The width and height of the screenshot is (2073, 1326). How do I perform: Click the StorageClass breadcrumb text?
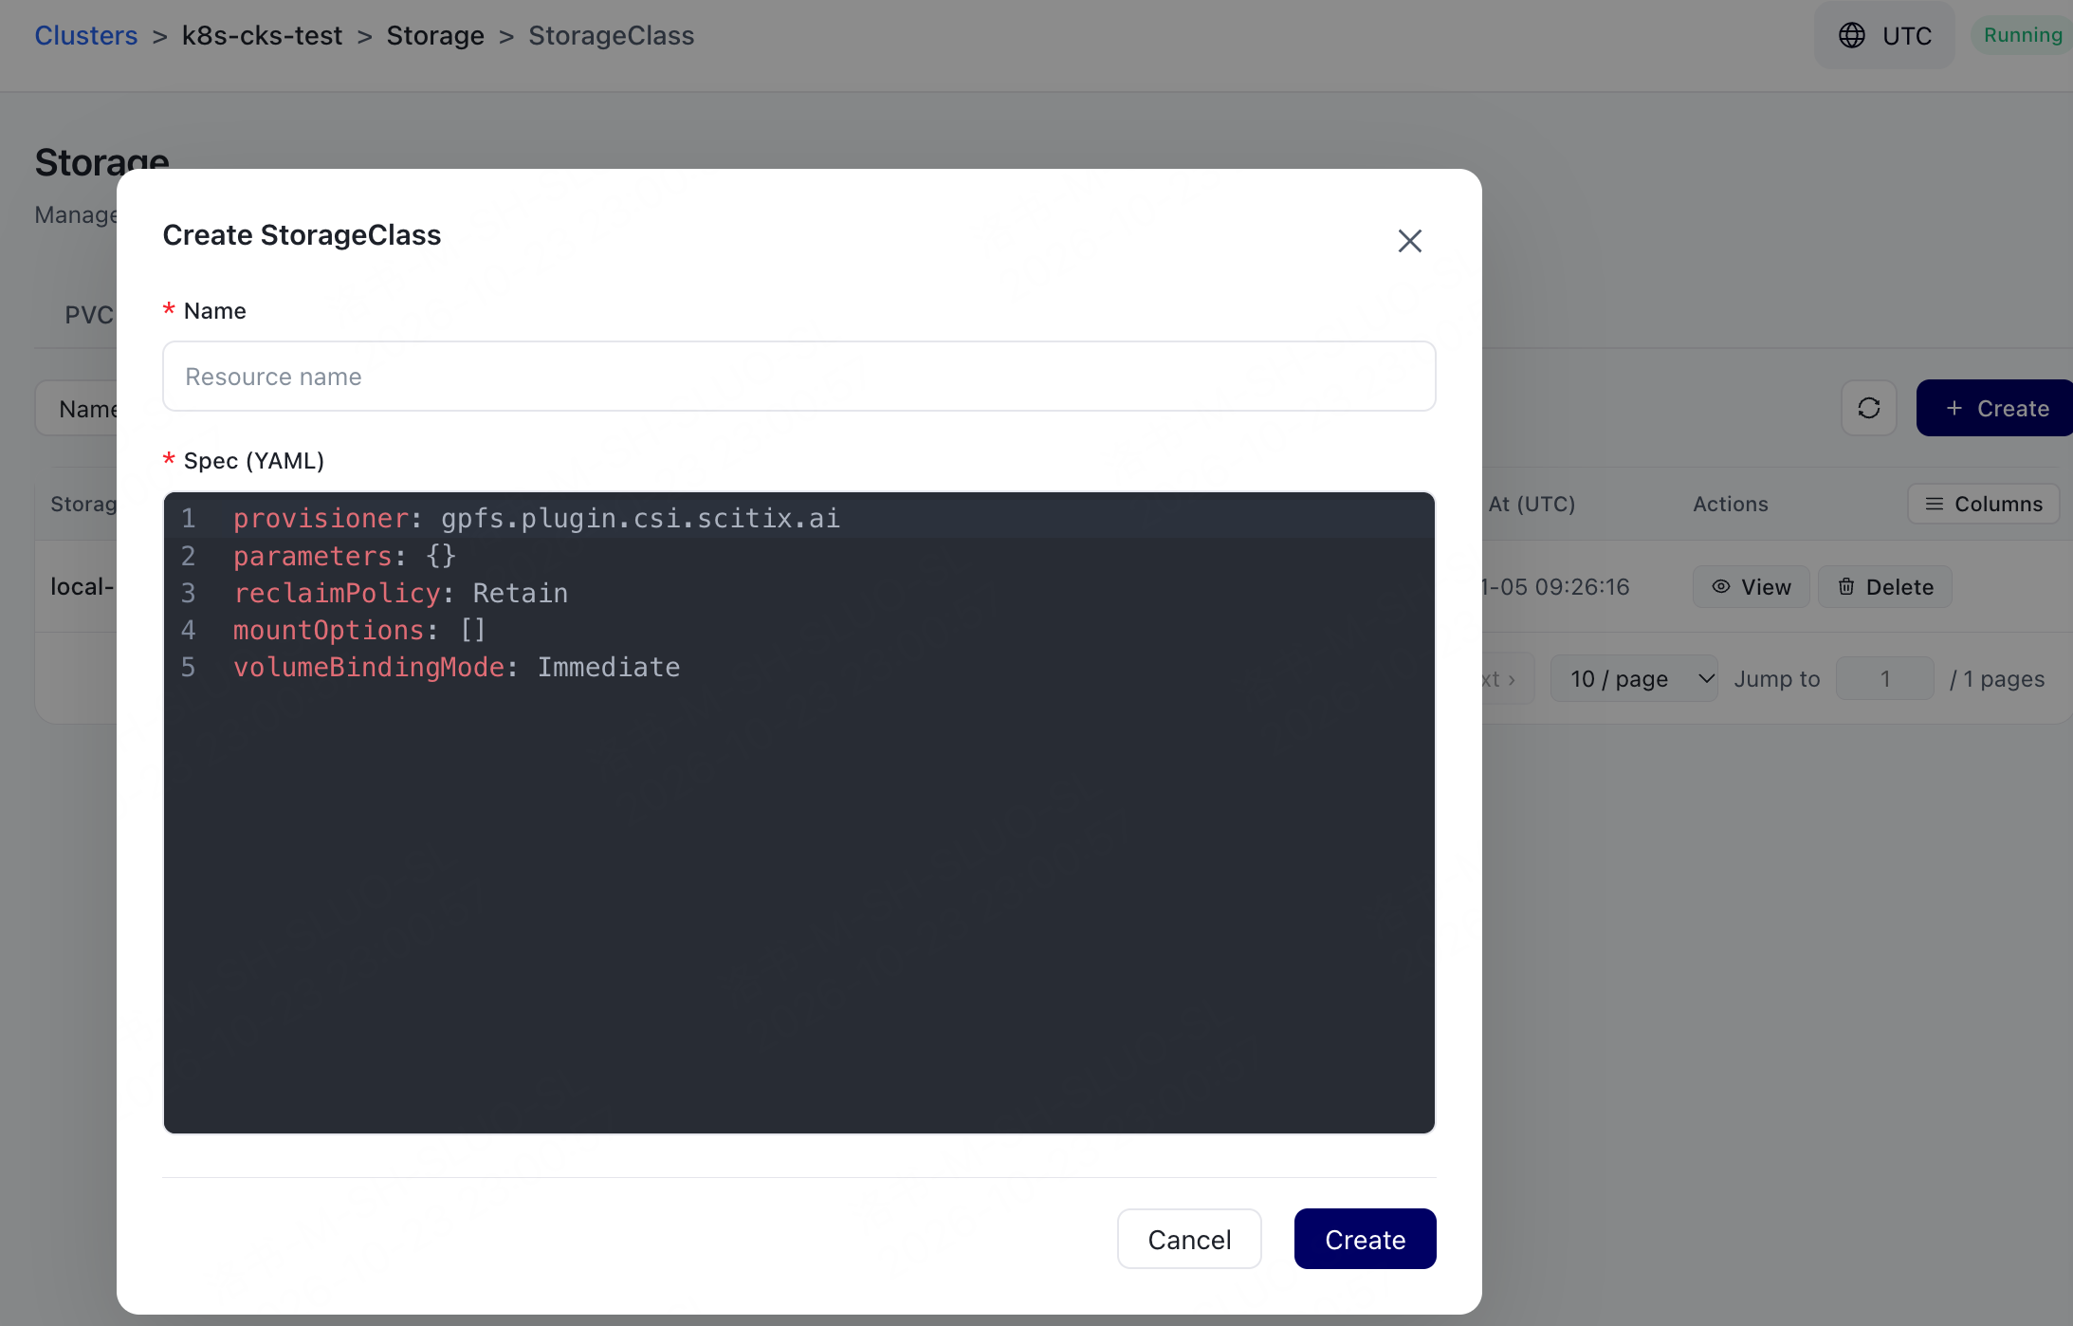[611, 35]
